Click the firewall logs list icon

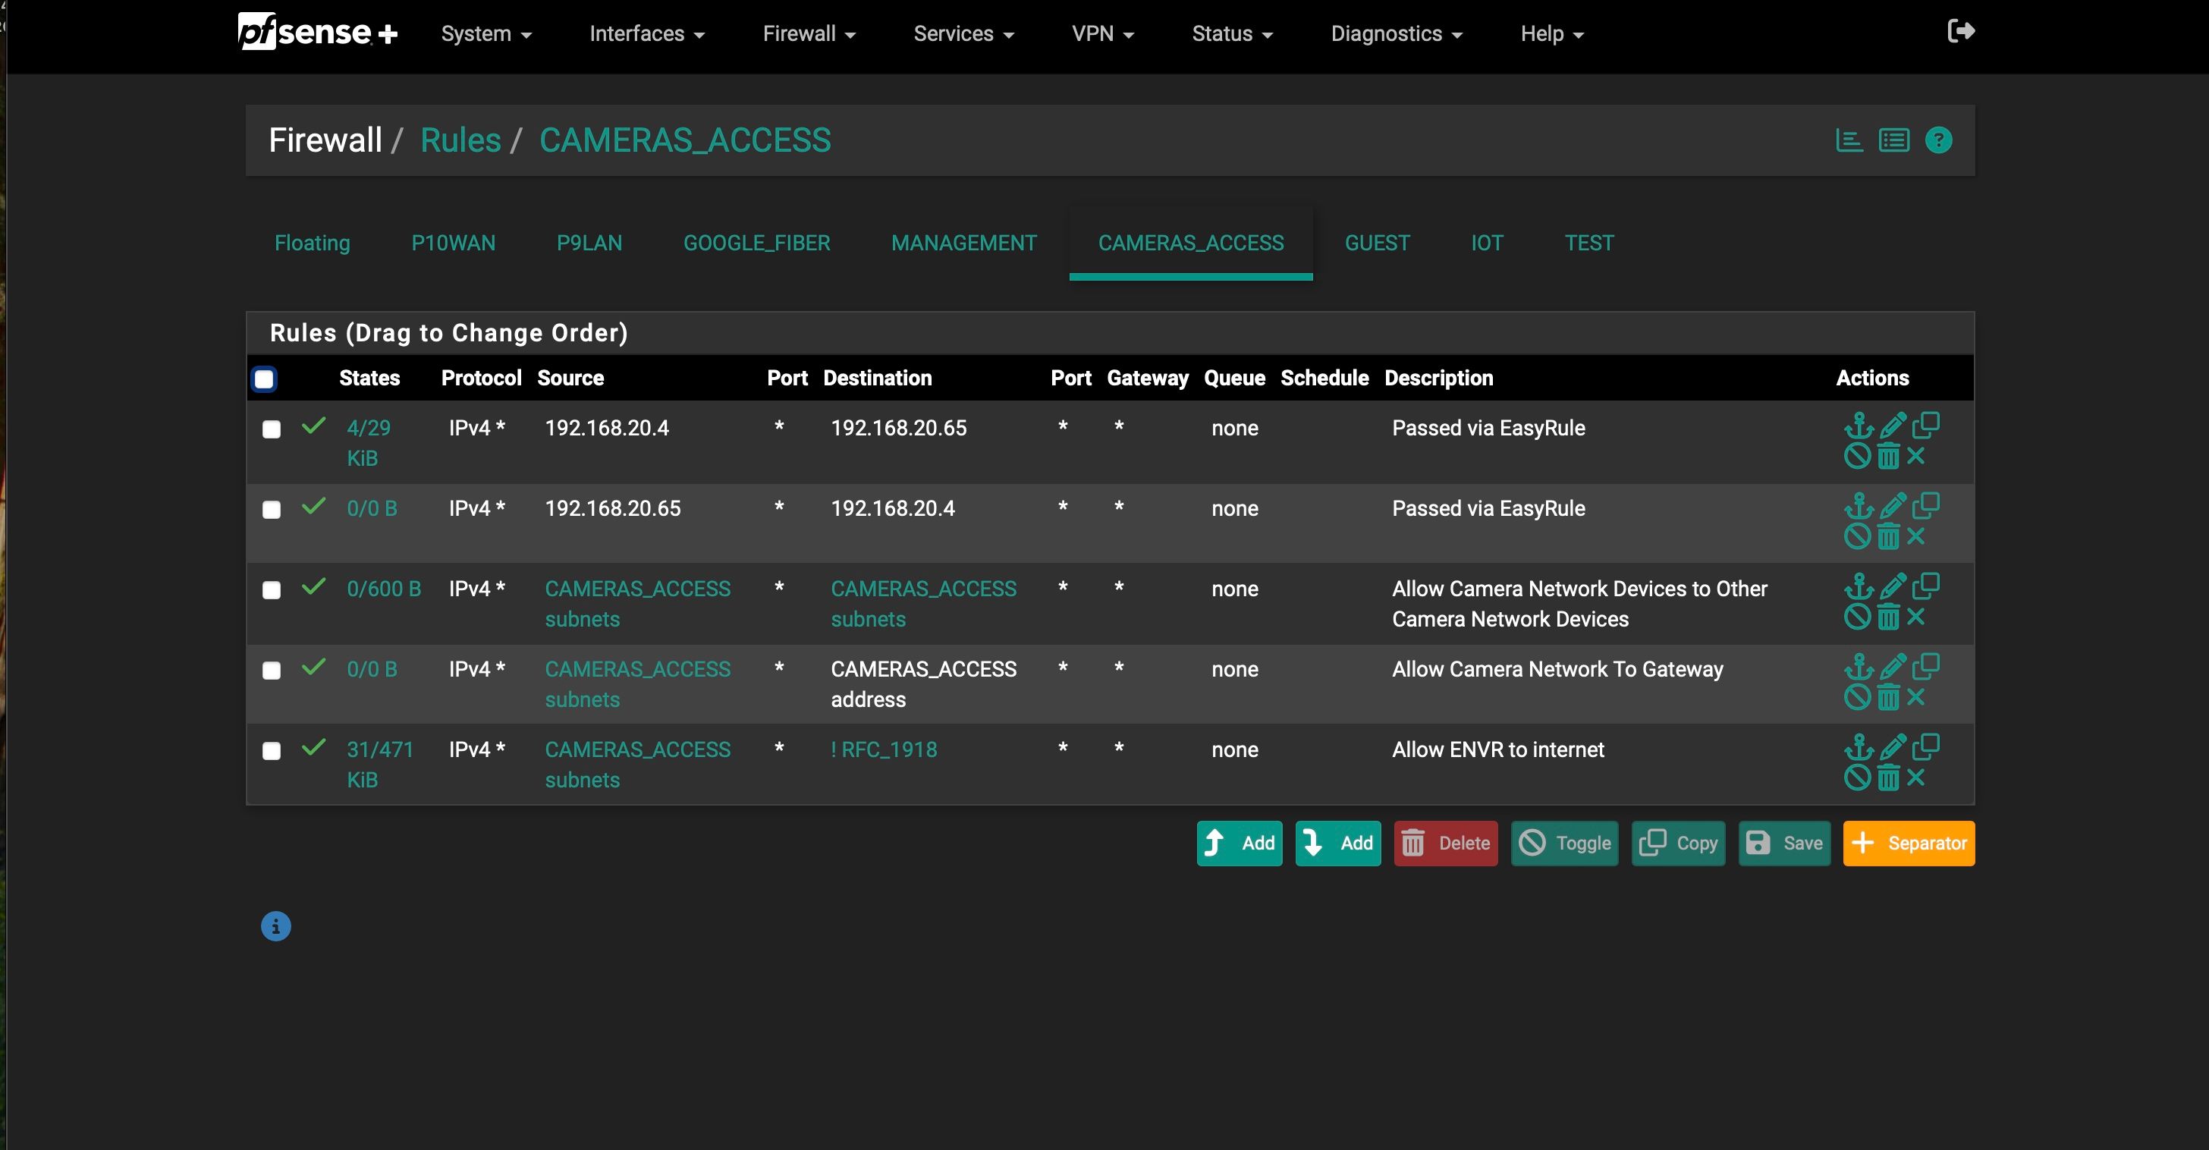pyautogui.click(x=1893, y=140)
